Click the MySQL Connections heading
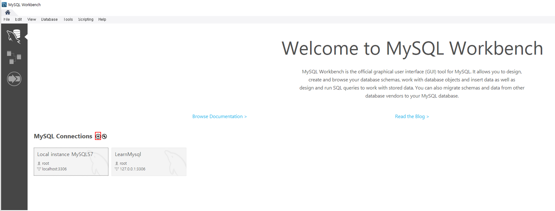Viewport: 555px width, 211px height. [63, 136]
